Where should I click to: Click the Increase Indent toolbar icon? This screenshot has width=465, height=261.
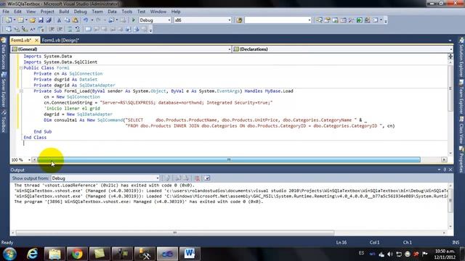pos(60,29)
